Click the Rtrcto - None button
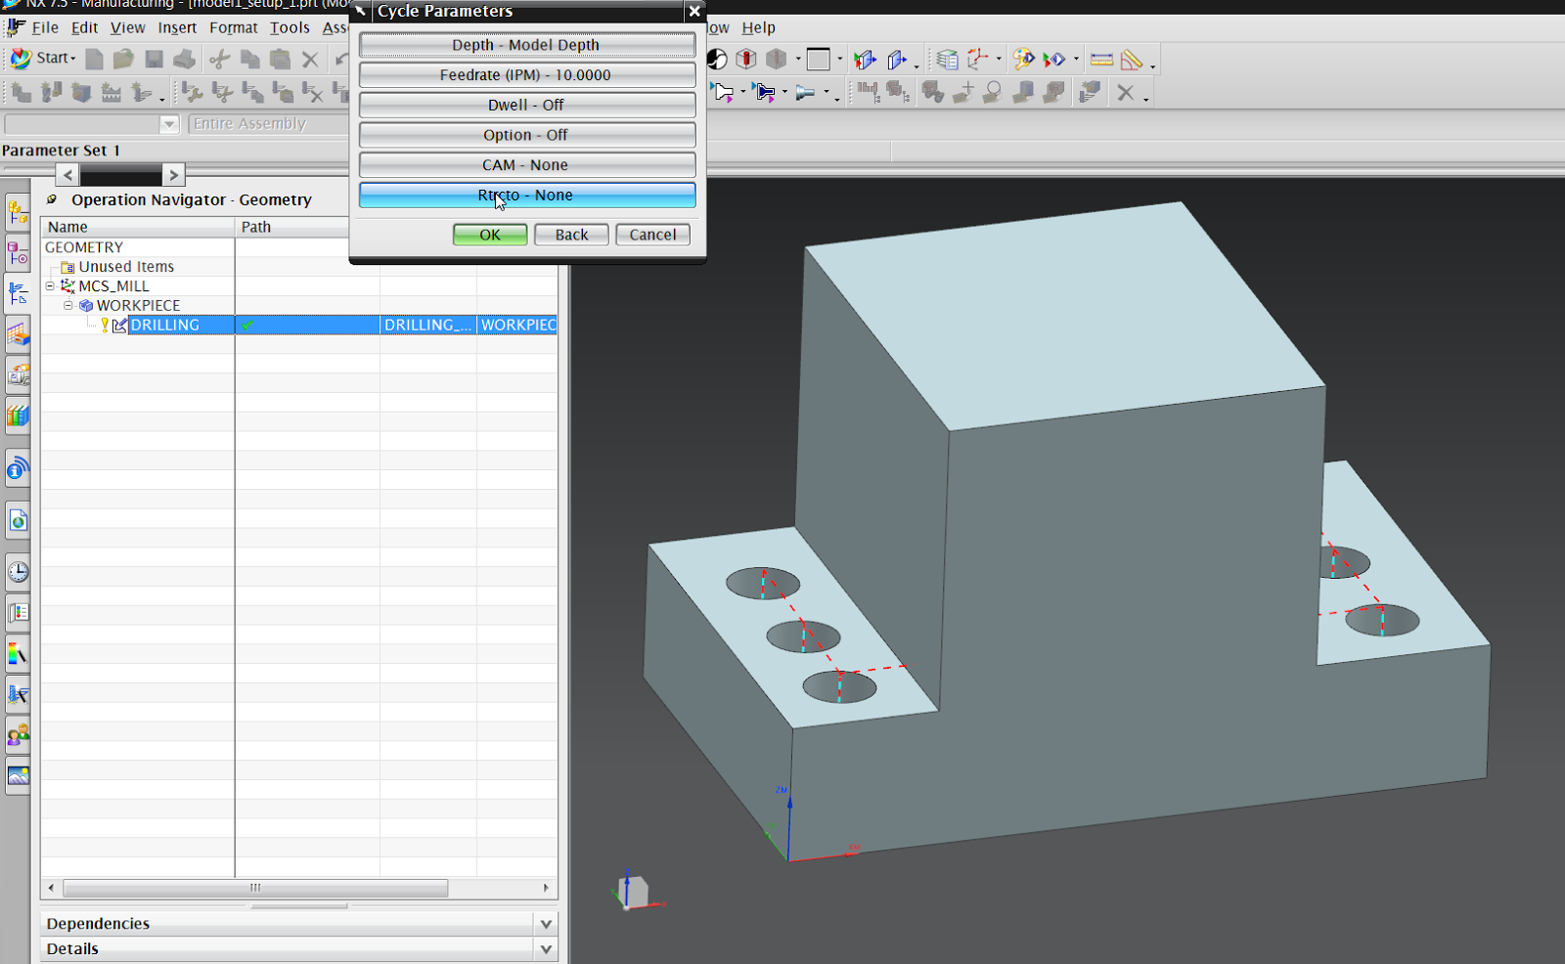 (527, 196)
